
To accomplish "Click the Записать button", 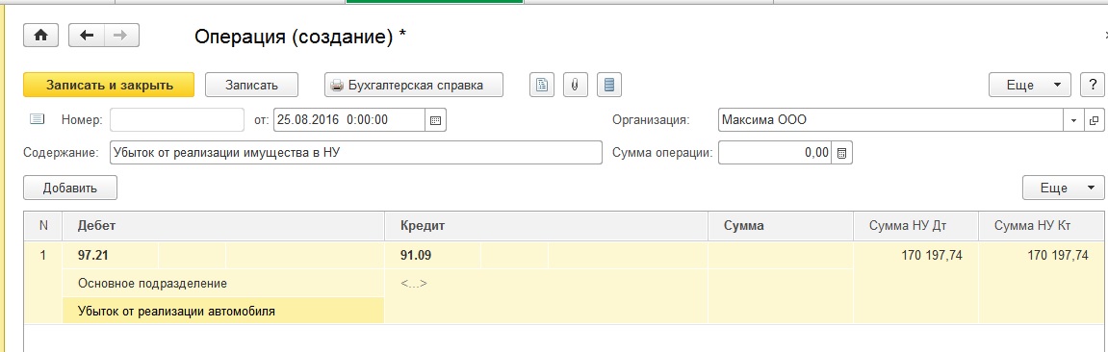I will tap(251, 85).
